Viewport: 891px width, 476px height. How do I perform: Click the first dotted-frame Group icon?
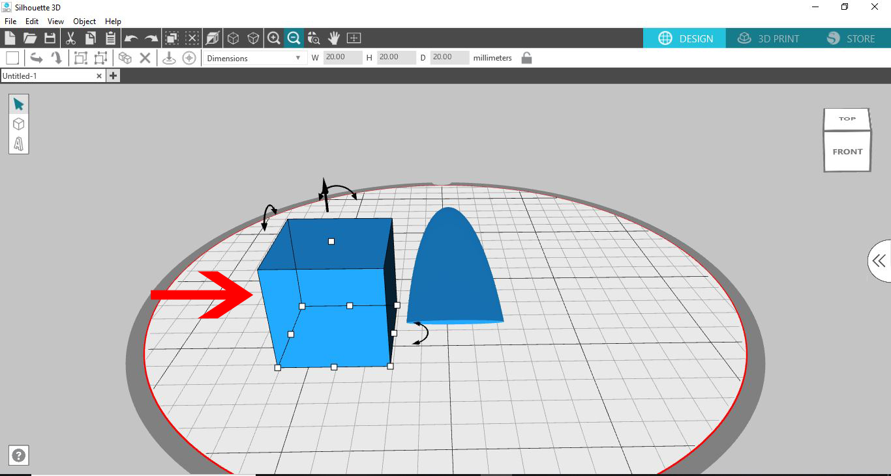click(81, 58)
